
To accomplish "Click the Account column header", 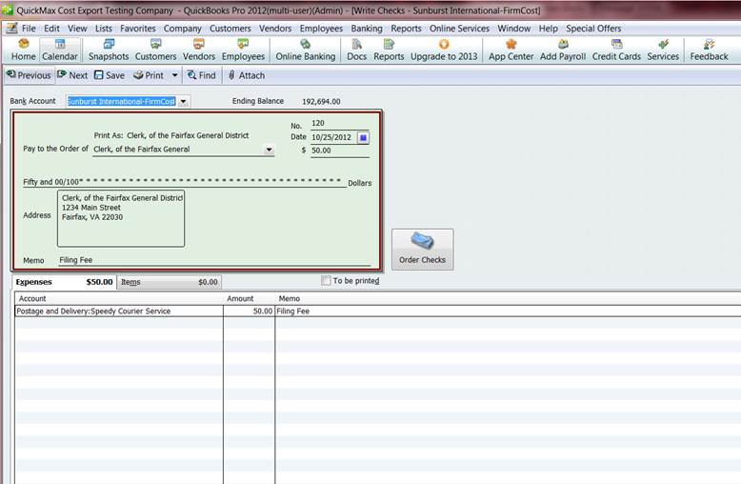I will click(x=119, y=299).
